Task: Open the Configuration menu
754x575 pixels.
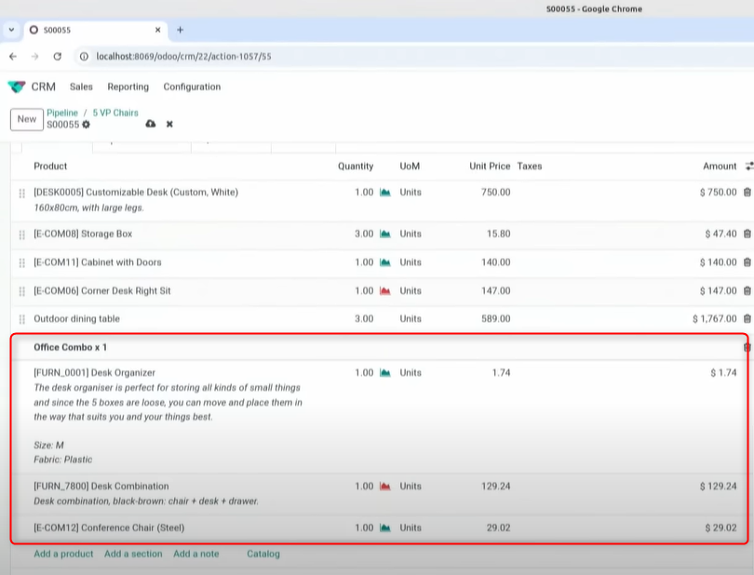Action: tap(192, 87)
